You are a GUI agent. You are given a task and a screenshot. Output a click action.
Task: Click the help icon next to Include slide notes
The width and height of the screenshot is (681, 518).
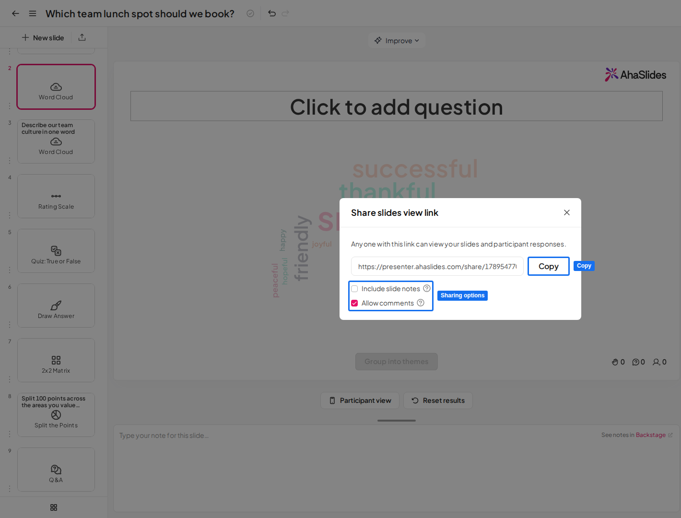tap(427, 288)
